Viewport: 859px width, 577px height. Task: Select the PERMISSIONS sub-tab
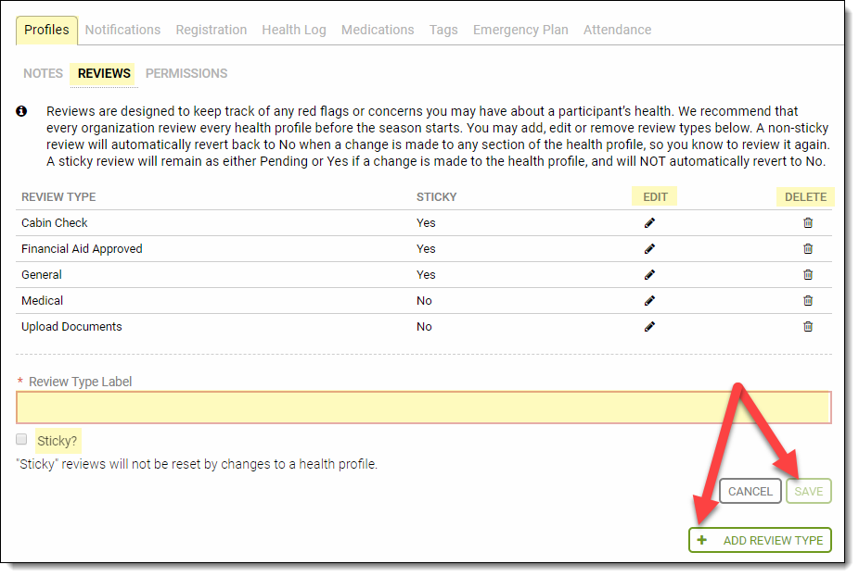186,73
